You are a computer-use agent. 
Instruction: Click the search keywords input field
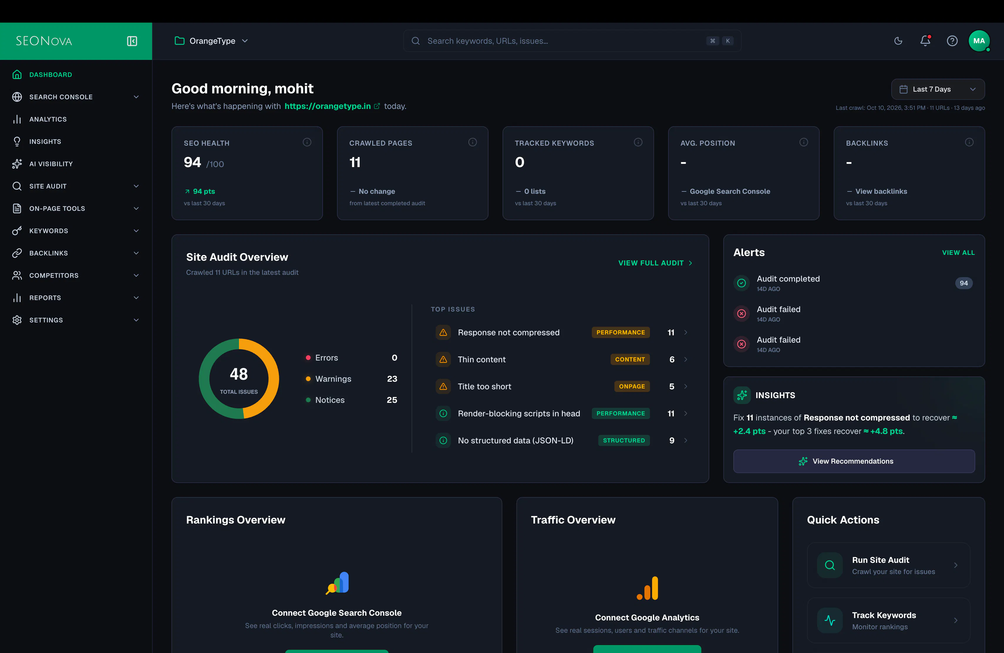tap(572, 41)
